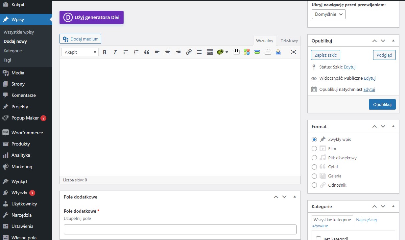The height and width of the screenshot is (240, 405).
Task: Open the Domyślnie navigation dropdown
Action: coord(328,14)
